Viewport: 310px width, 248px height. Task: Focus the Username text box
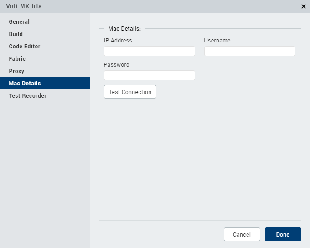tap(249, 51)
